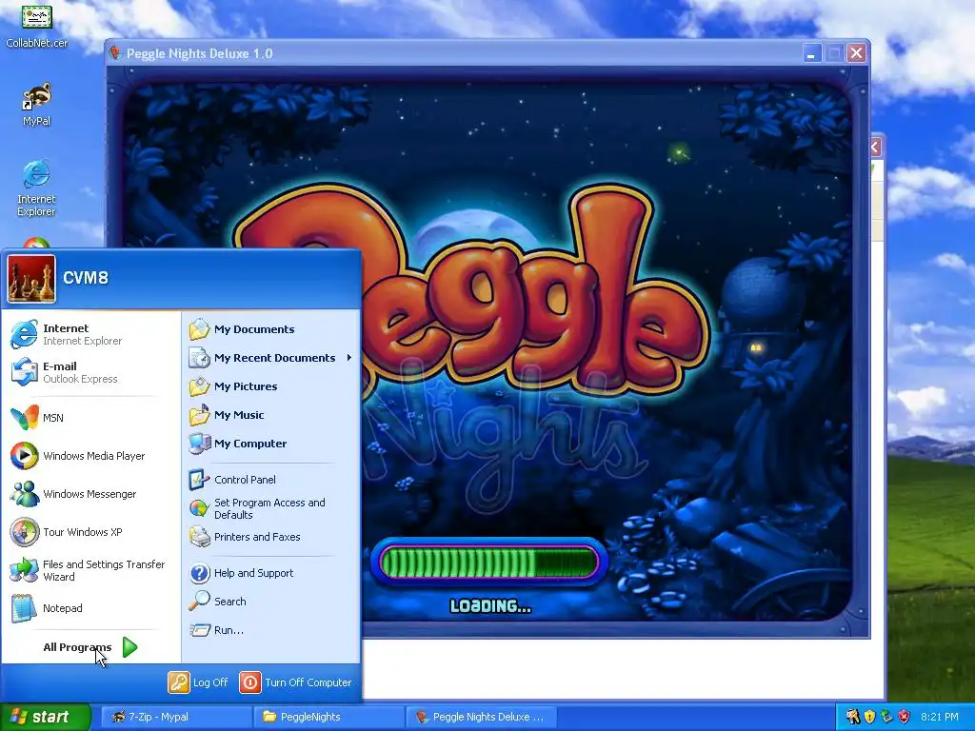Minimize Peggle Nights Deluxe window
Image resolution: width=975 pixels, height=731 pixels.
[x=811, y=53]
